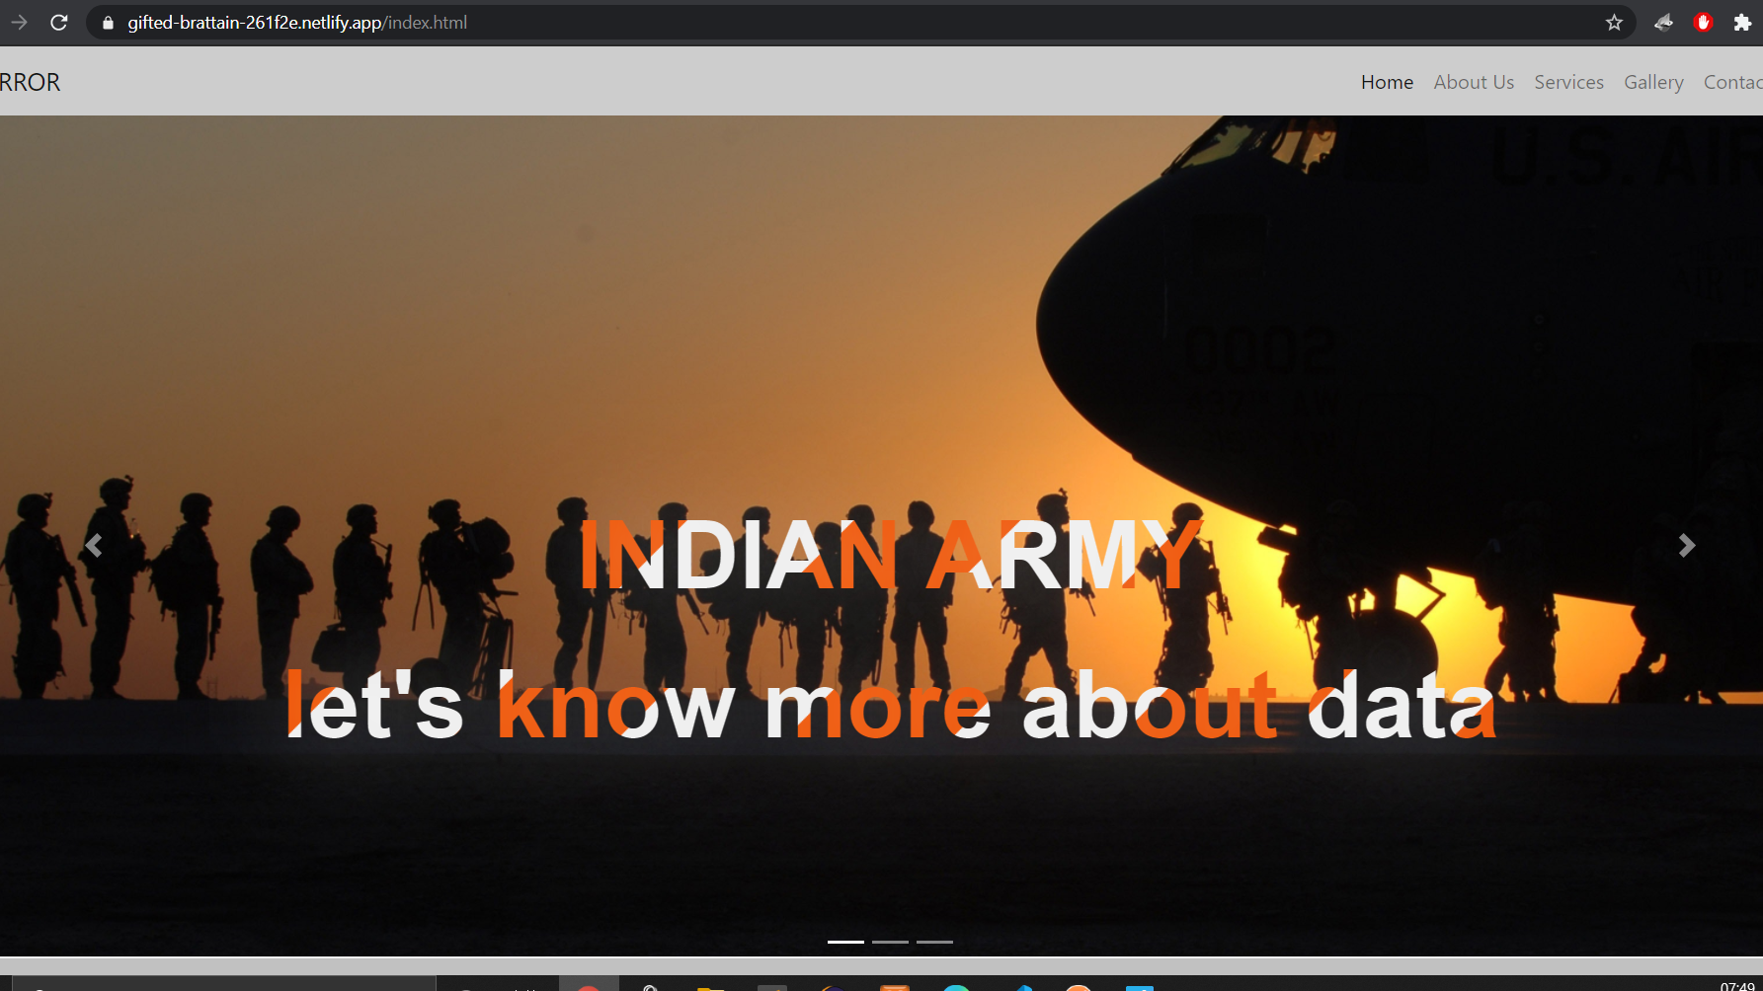Bookmark this page with the star icon
This screenshot has width=1763, height=991.
[1614, 22]
